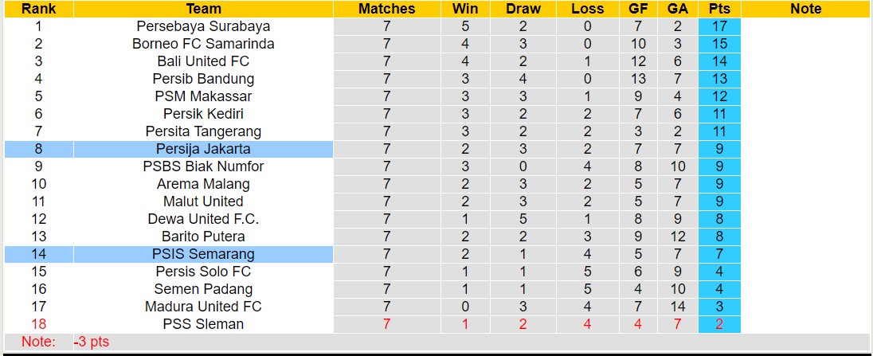Open the Persebaya Surabaya team link
873x356 pixels.
pos(203,26)
